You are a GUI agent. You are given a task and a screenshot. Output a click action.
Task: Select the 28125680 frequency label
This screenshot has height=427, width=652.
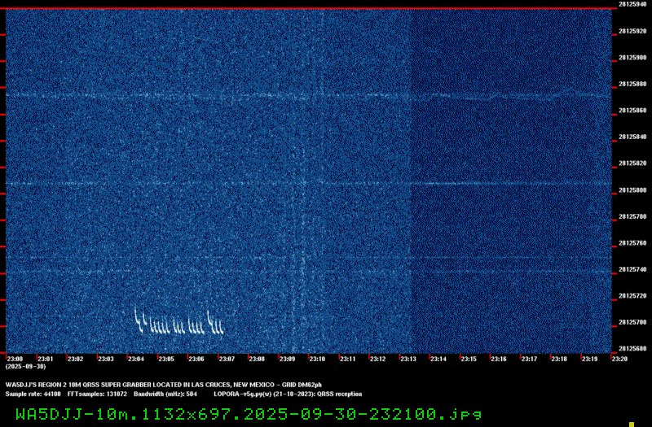click(632, 349)
